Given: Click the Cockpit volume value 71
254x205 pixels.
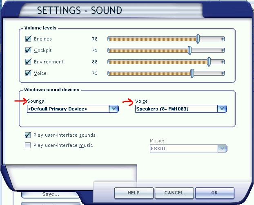Looking at the screenshot, I should coord(95,50).
